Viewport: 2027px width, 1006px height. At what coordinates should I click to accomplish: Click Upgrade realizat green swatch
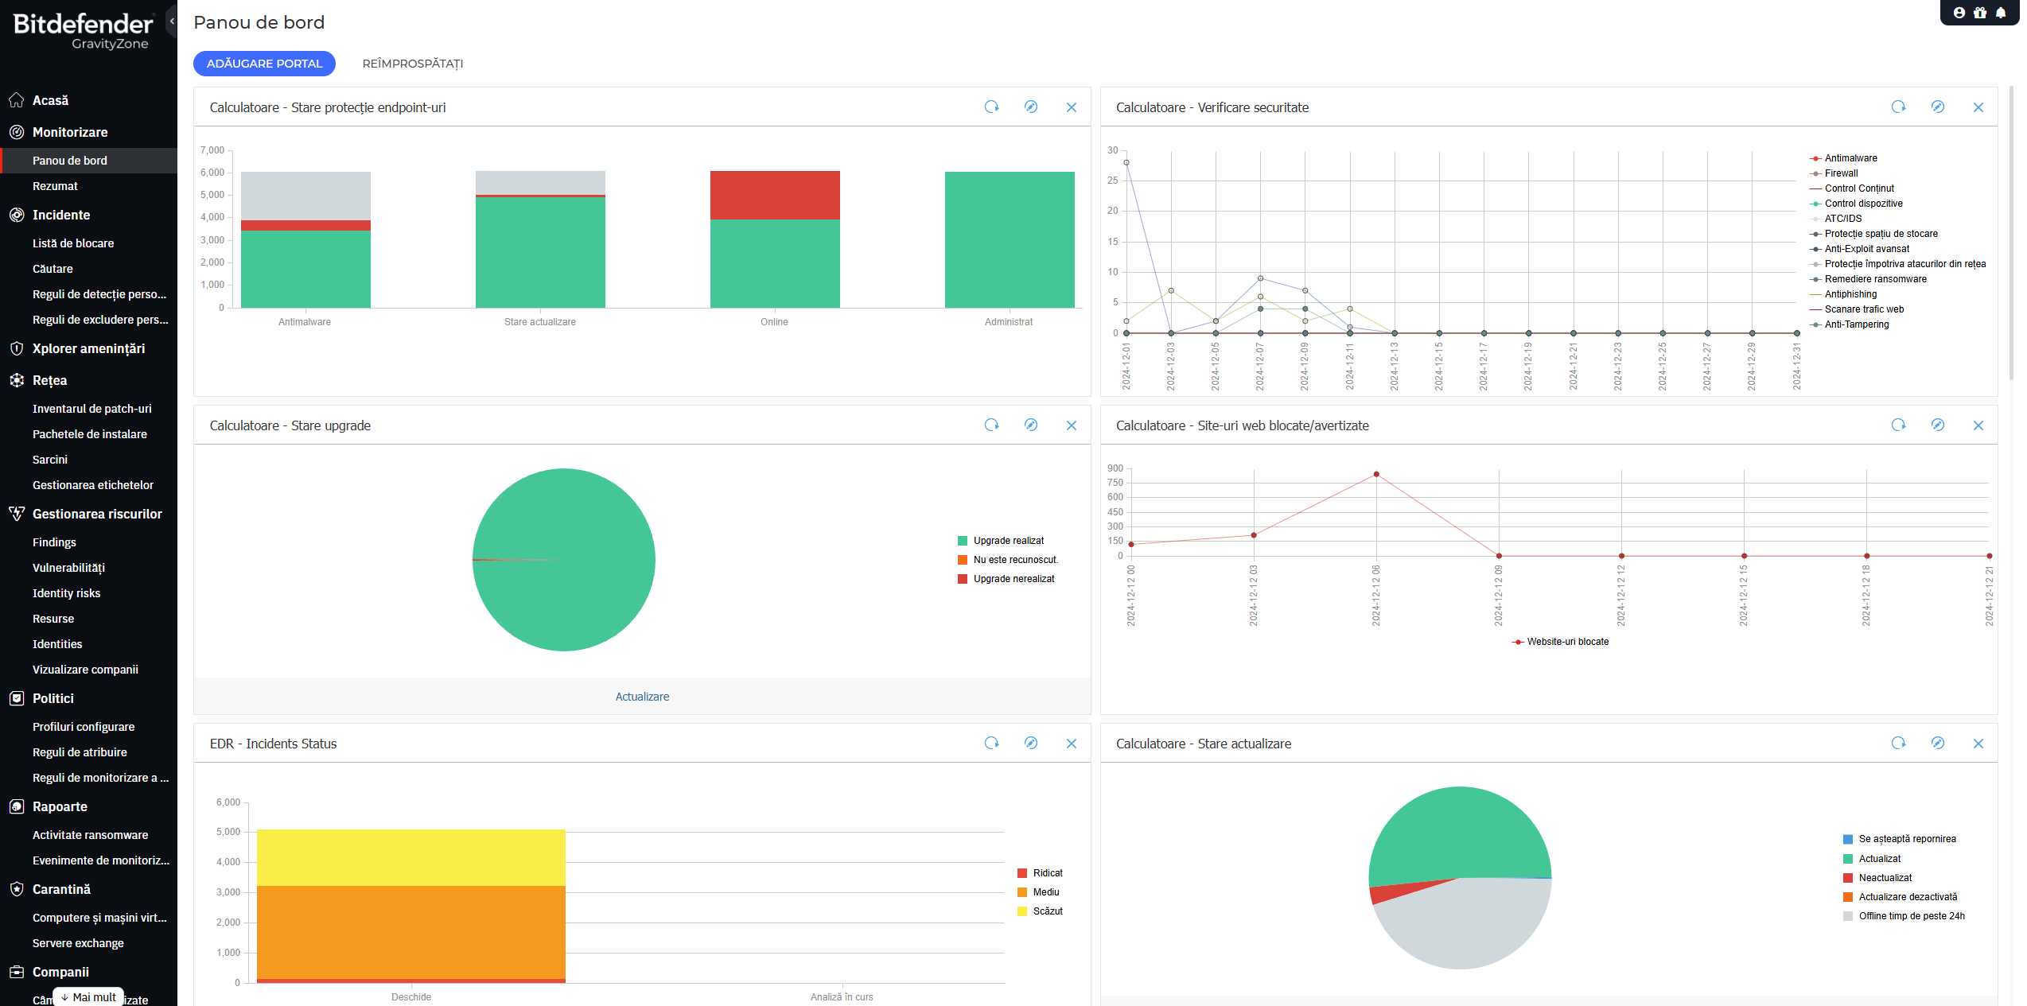[x=963, y=541]
